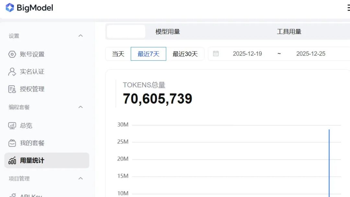Open 实名认证 menu label
Image resolution: width=350 pixels, height=197 pixels.
coord(32,72)
